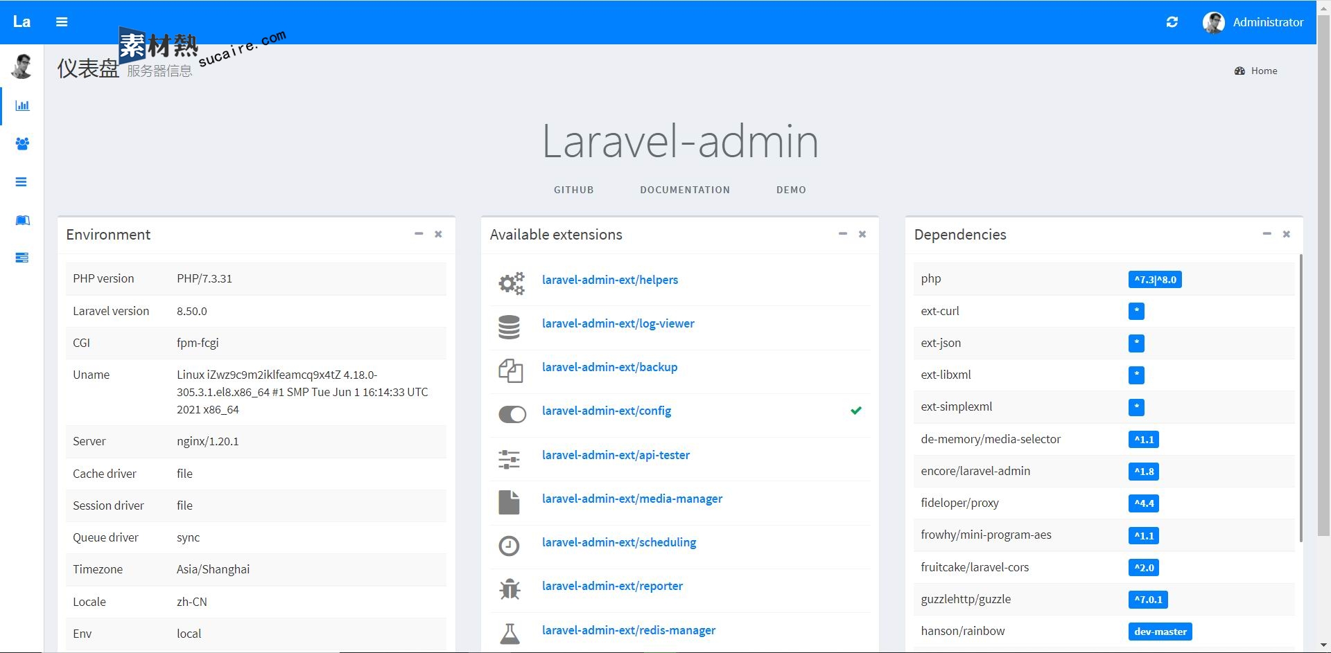Open laravel-admin-ext/scheduling link

point(619,542)
